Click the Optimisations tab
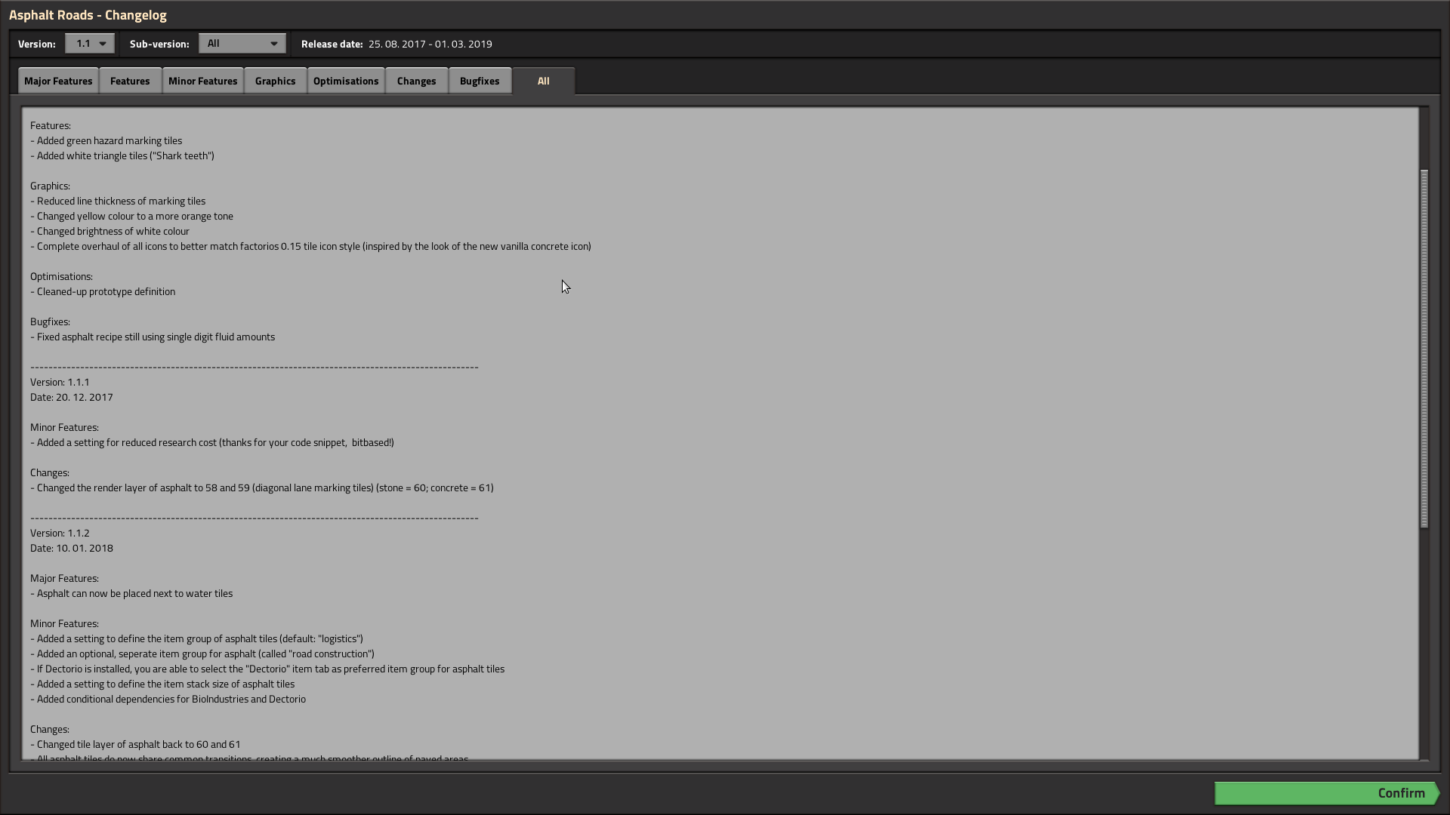 click(x=346, y=79)
